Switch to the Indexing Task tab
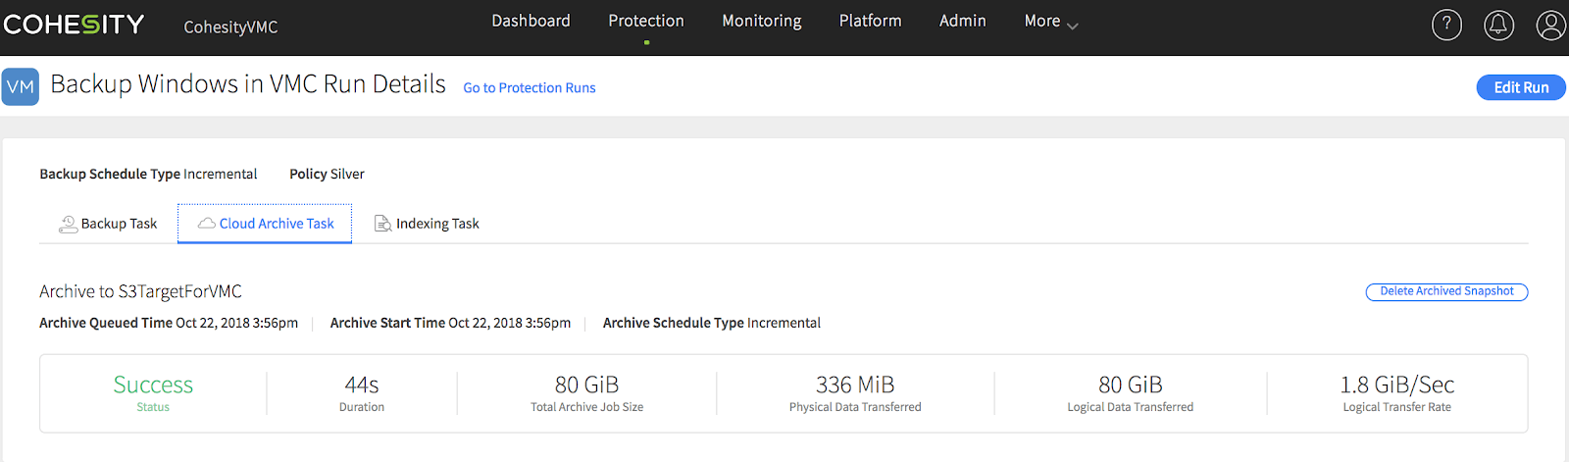Viewport: 1569px width, 462px height. pyautogui.click(x=437, y=224)
